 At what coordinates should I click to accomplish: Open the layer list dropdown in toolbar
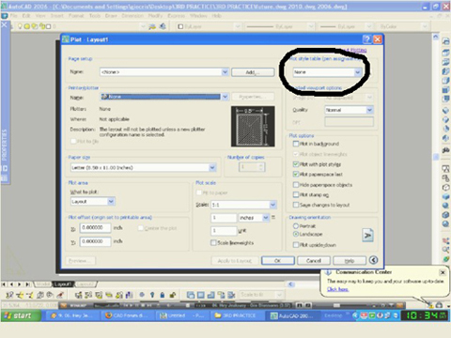(143, 26)
